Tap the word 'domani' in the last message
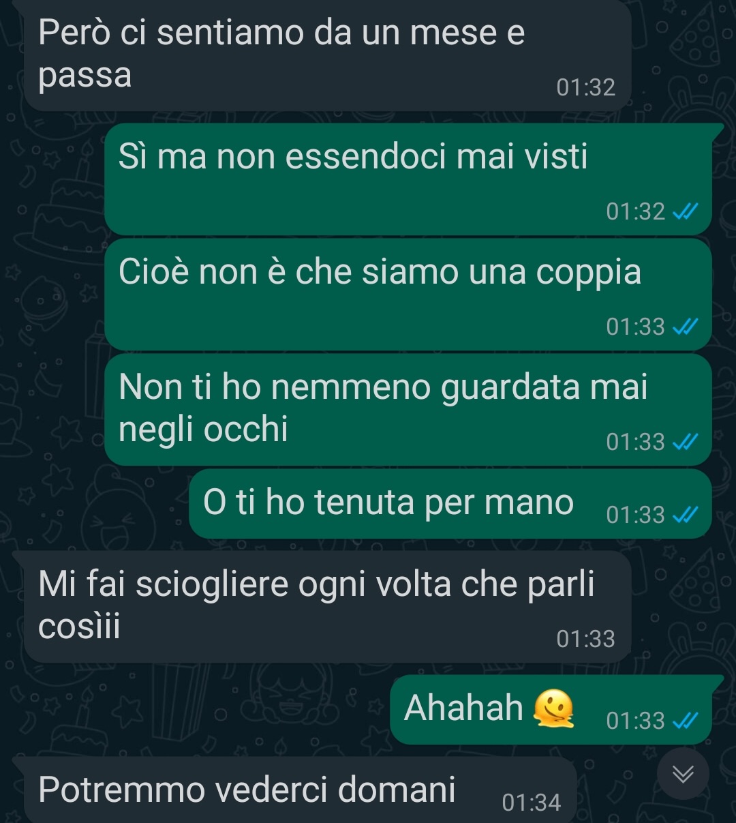Image resolution: width=736 pixels, height=823 pixels. (x=397, y=790)
